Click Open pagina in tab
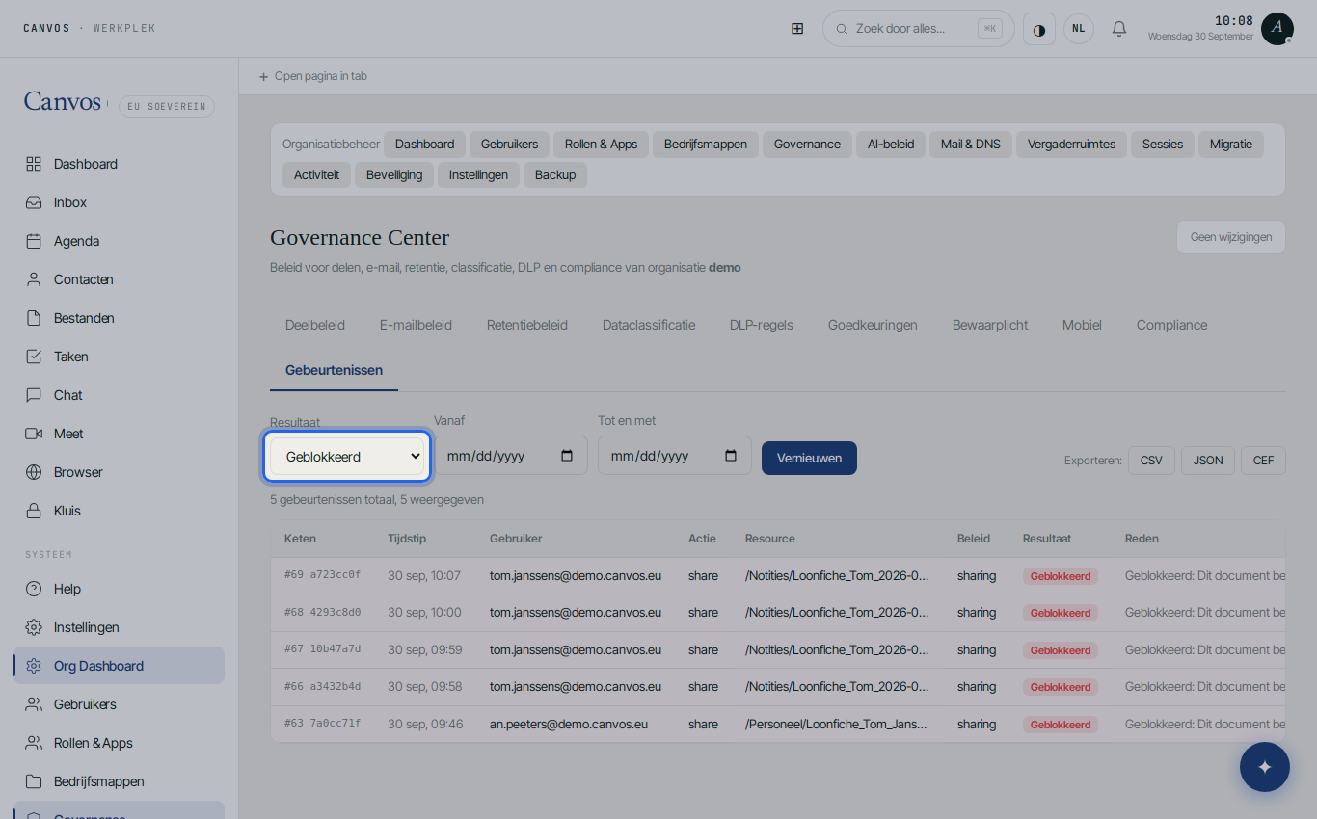 click(x=313, y=76)
